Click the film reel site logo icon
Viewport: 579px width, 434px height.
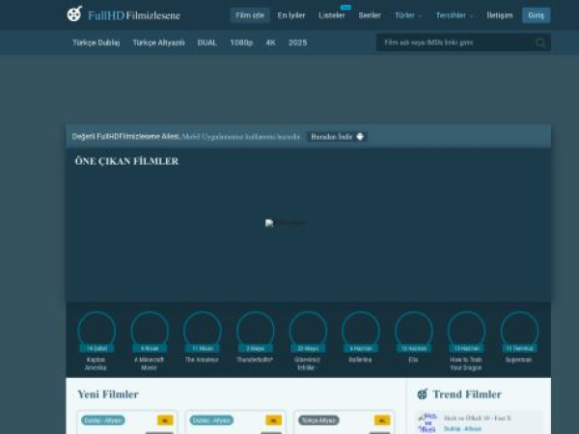[x=74, y=14]
